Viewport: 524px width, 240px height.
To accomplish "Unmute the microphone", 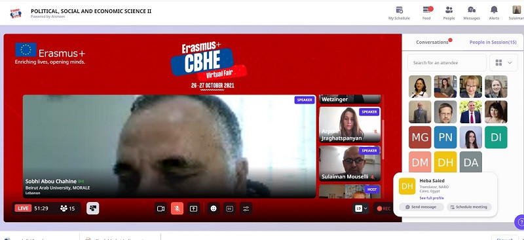I will 177,209.
